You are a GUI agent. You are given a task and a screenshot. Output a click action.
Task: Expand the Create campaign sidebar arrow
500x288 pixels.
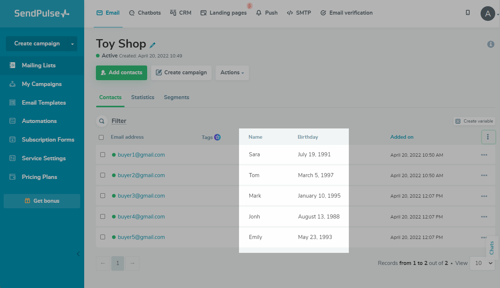pyautogui.click(x=72, y=44)
